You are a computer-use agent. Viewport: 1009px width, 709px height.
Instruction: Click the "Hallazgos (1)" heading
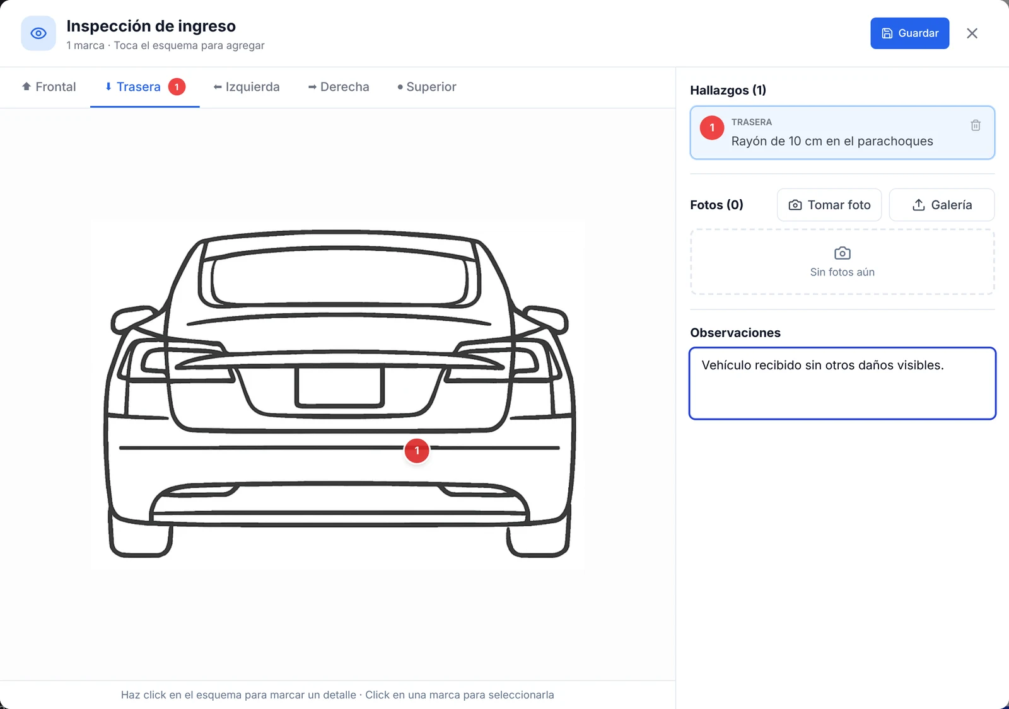coord(728,90)
